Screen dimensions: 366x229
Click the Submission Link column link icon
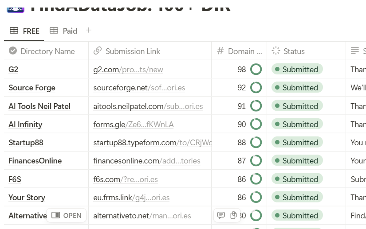pos(98,51)
